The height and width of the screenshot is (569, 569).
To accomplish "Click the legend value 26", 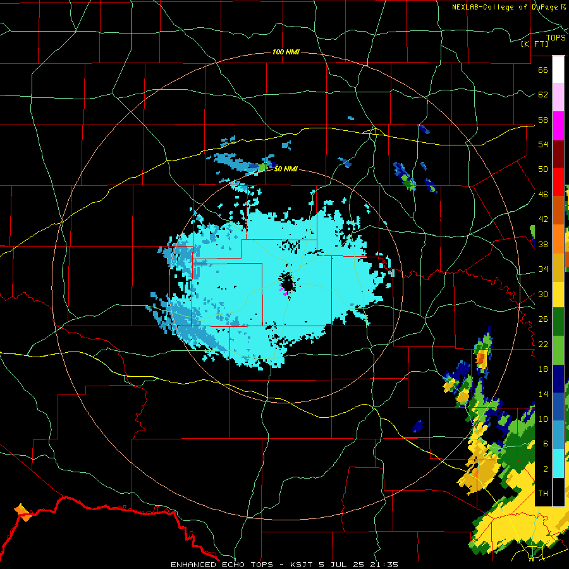I will [x=543, y=319].
